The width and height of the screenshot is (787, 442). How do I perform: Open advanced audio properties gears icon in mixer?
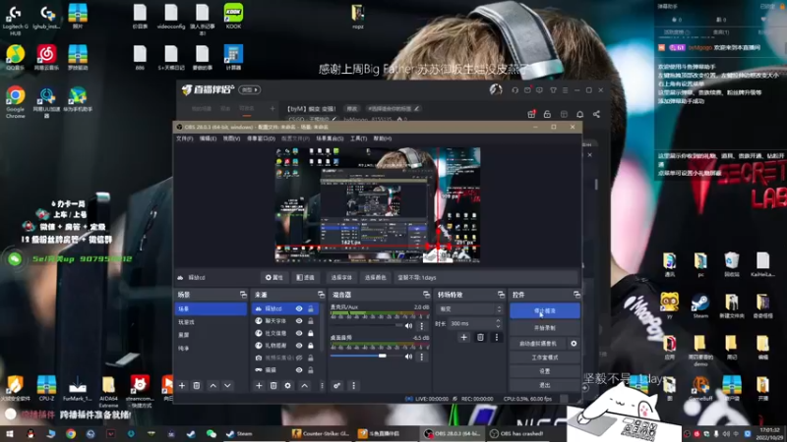[x=336, y=385]
